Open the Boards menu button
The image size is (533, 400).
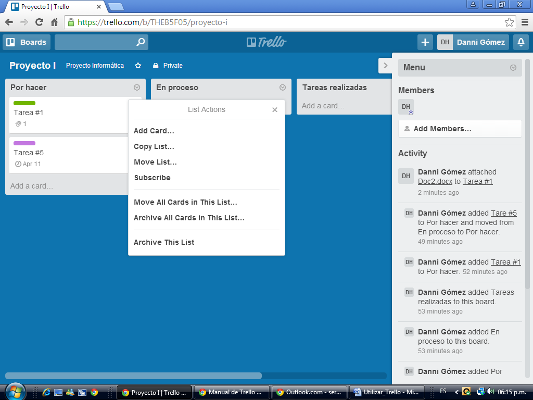pos(27,42)
